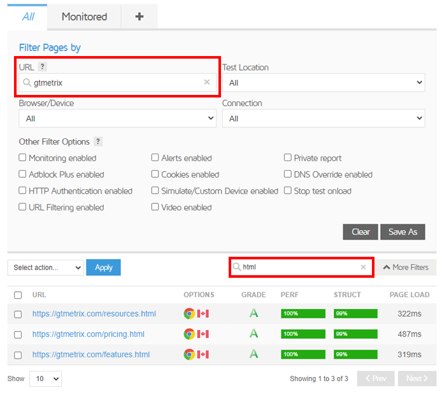Click the Other Filter Options help icon

pyautogui.click(x=98, y=141)
